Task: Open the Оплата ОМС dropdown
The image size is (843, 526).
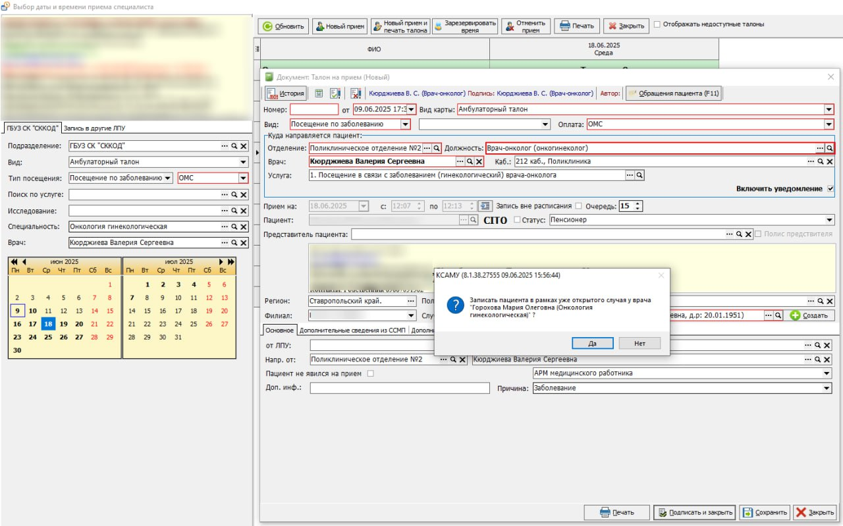Action: pyautogui.click(x=829, y=124)
